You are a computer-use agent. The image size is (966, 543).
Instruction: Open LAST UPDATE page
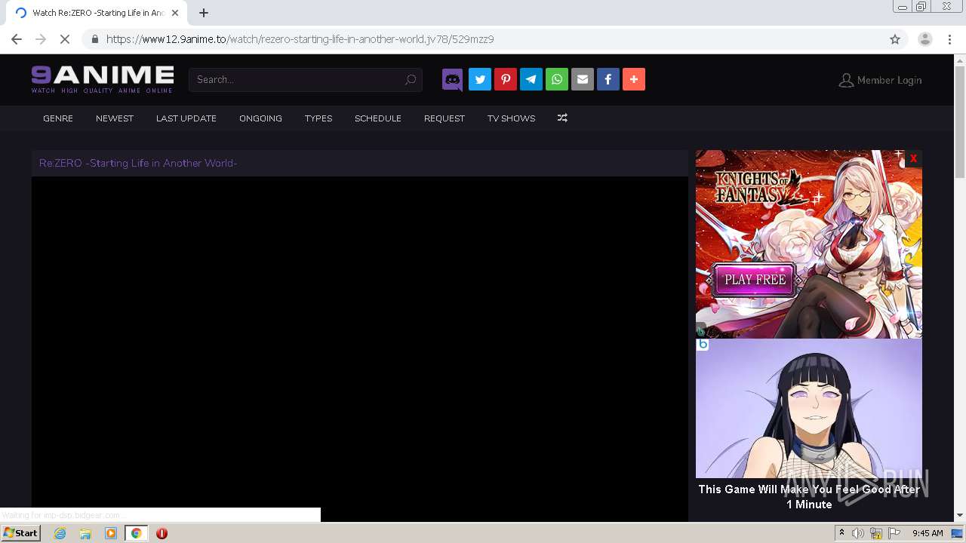[x=186, y=118]
